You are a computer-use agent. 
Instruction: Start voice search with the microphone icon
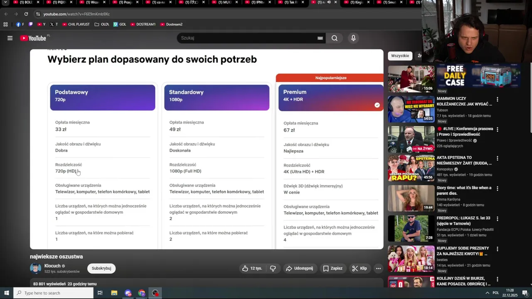[x=353, y=38]
